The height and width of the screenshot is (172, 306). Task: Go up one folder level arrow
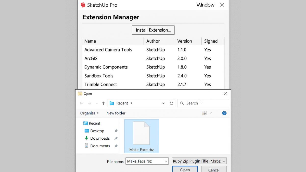103,103
